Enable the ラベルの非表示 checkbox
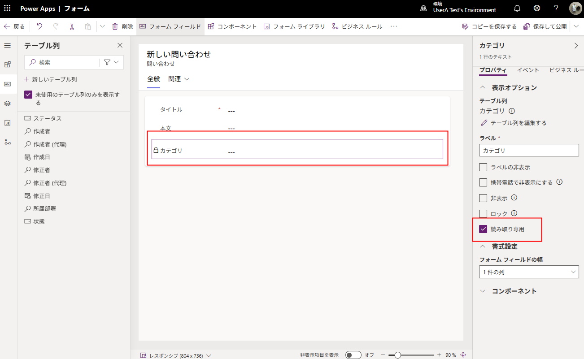 coord(483,167)
